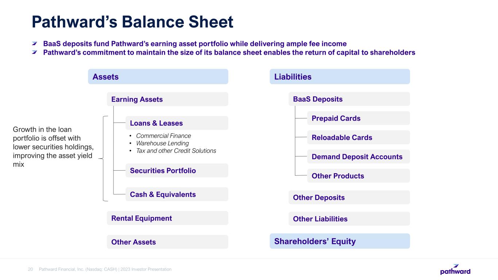The image size is (498, 280).
Task: Click the Pathward logo in the footer
Action: tap(455, 269)
